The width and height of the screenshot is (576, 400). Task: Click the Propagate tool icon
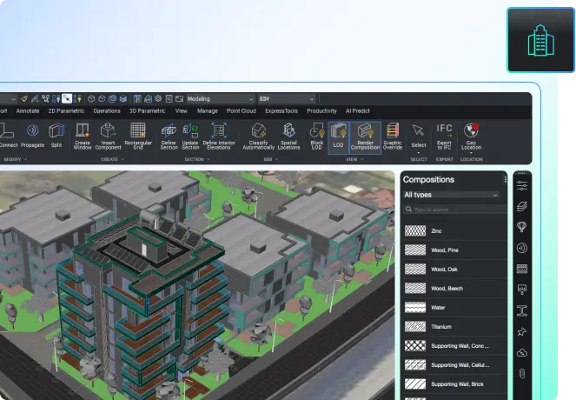(33, 130)
